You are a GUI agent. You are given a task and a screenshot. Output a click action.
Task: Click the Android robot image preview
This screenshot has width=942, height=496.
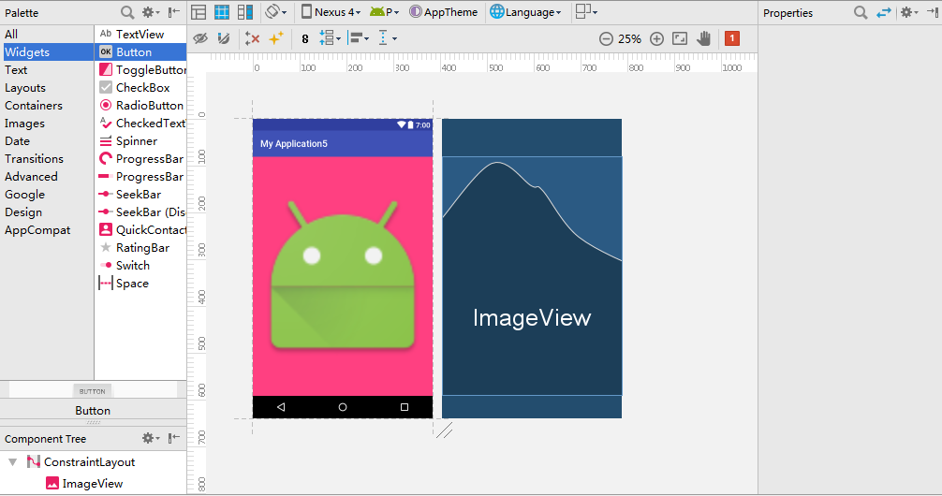[343, 276]
